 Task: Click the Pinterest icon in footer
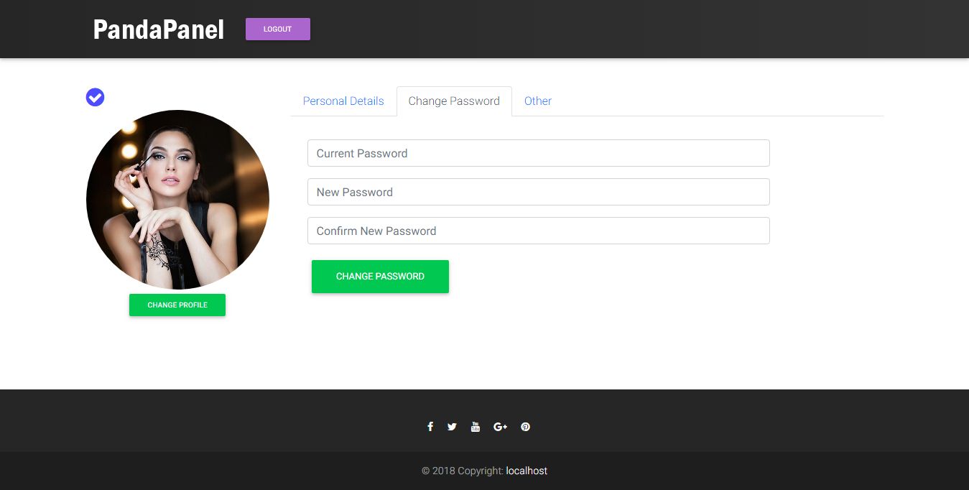(x=526, y=427)
